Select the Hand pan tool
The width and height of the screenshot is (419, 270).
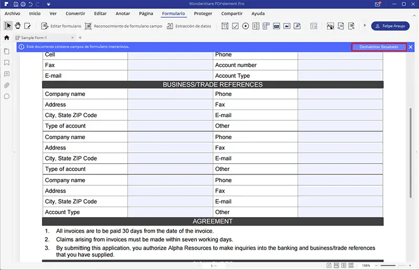click(18, 26)
